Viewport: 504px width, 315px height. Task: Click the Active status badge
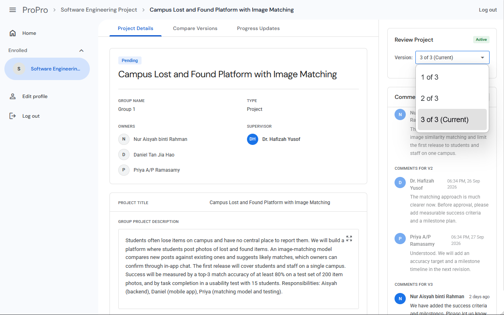[x=481, y=40]
